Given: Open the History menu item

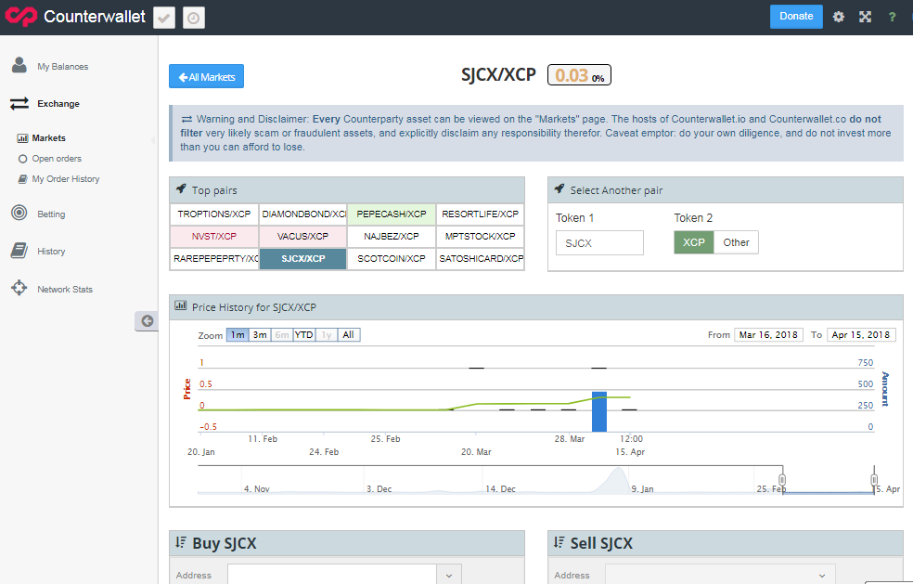Looking at the screenshot, I should [x=51, y=252].
